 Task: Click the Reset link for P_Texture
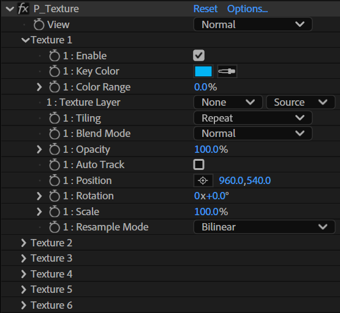tap(205, 9)
